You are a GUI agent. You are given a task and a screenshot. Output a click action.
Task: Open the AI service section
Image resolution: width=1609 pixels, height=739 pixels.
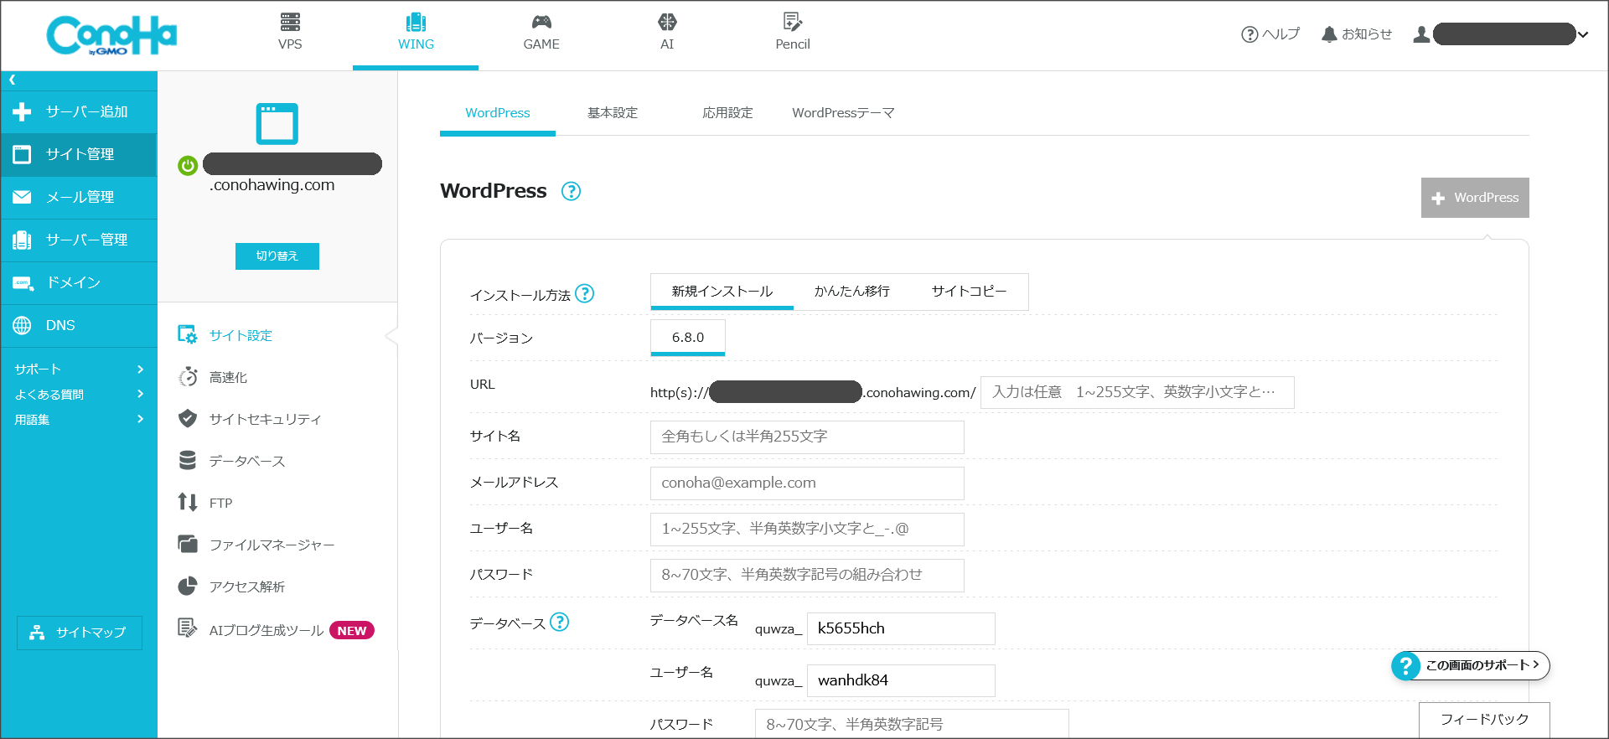(667, 33)
